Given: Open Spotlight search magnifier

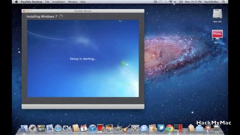Looking at the screenshot, I should [223, 2].
